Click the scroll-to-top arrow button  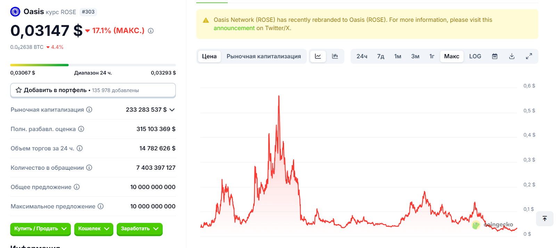[545, 219]
